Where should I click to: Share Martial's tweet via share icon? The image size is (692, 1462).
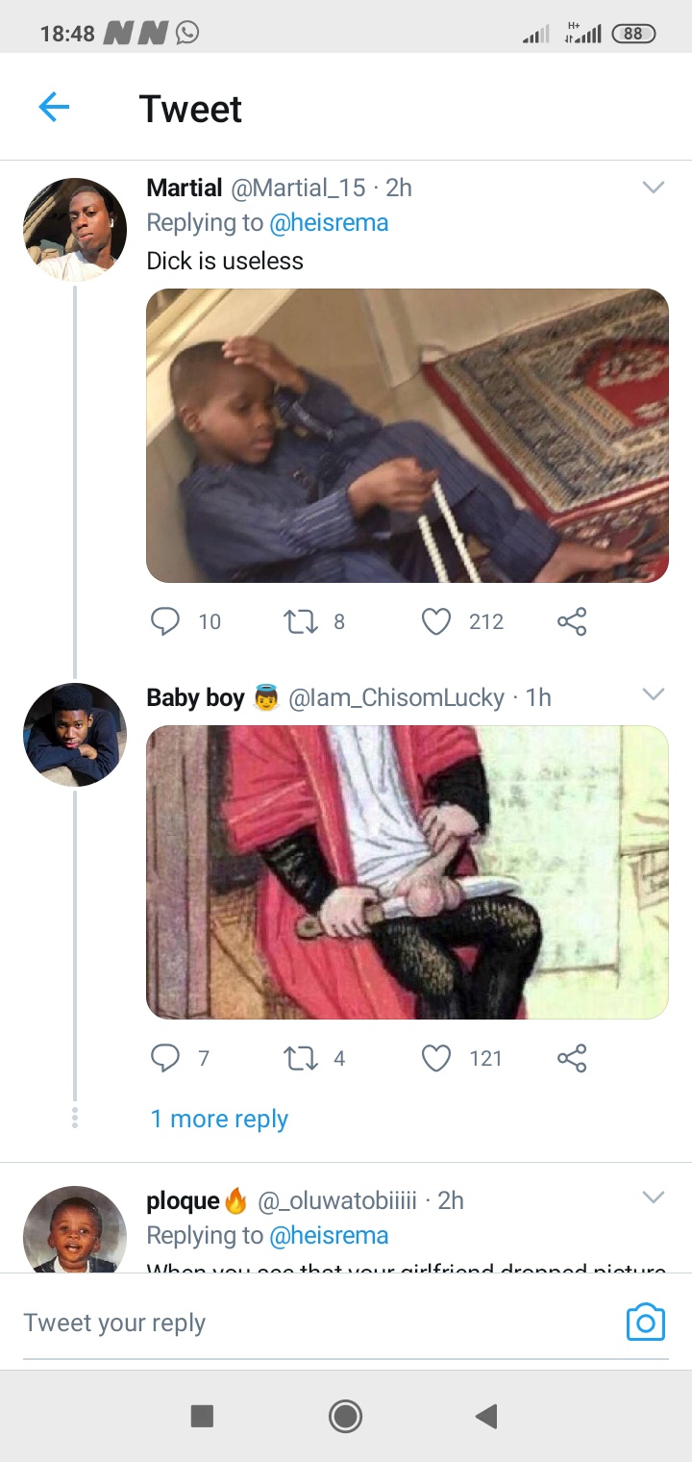tap(572, 621)
